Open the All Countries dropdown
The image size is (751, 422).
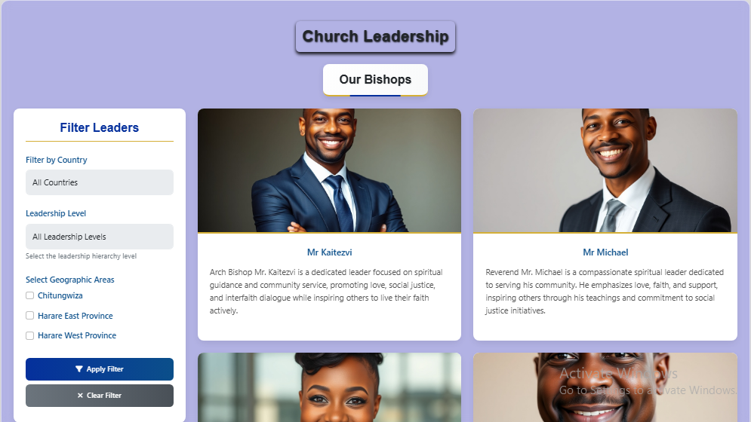pyautogui.click(x=99, y=182)
